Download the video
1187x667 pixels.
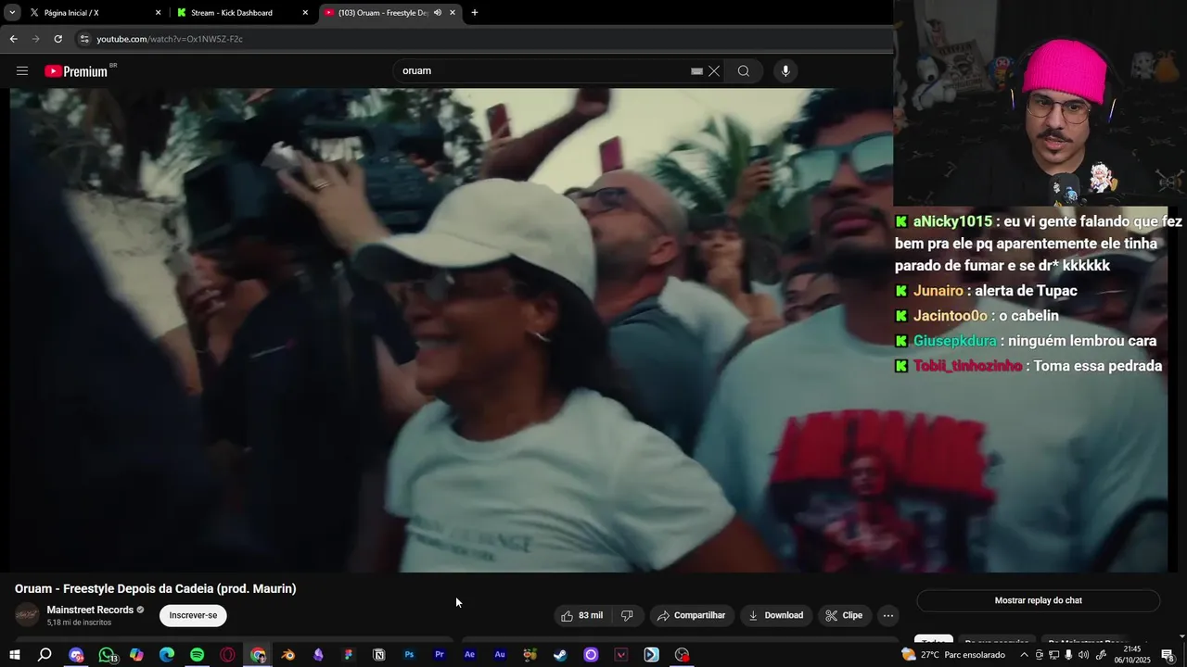coord(775,615)
